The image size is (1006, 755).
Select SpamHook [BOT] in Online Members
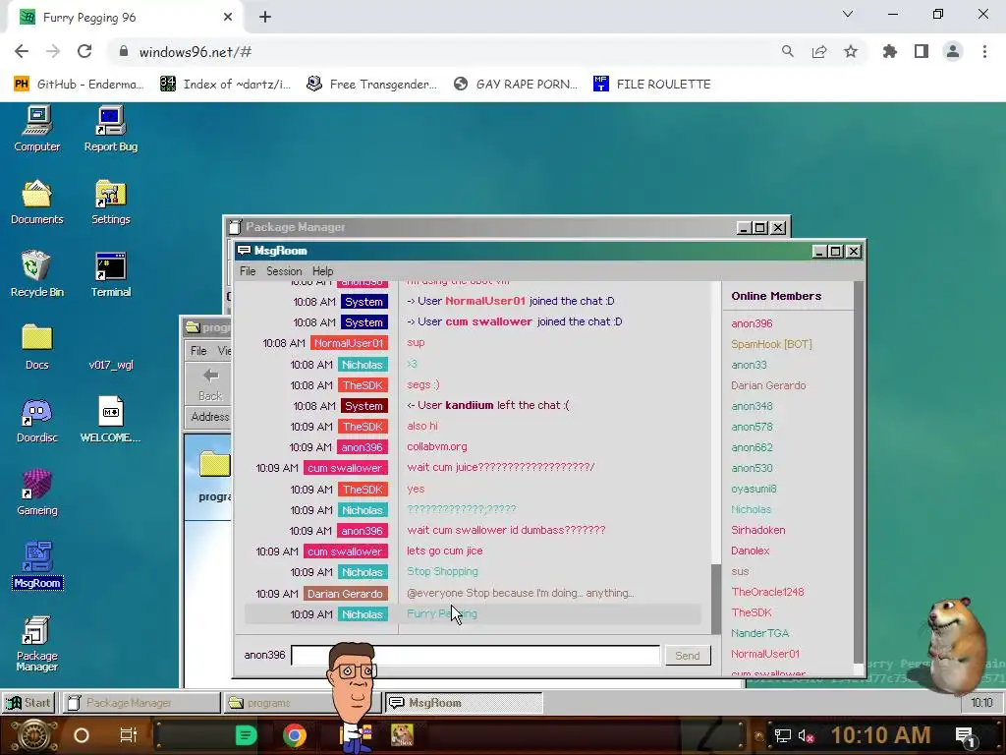771,344
